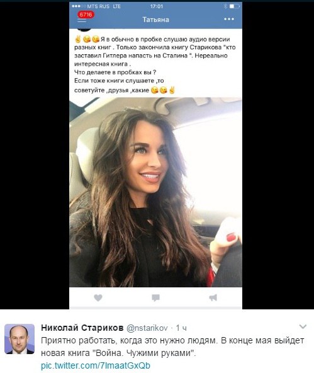The height and width of the screenshot is (373, 314).
Task: Tap the 17:01 clock in the status bar
Action: [x=157, y=6]
